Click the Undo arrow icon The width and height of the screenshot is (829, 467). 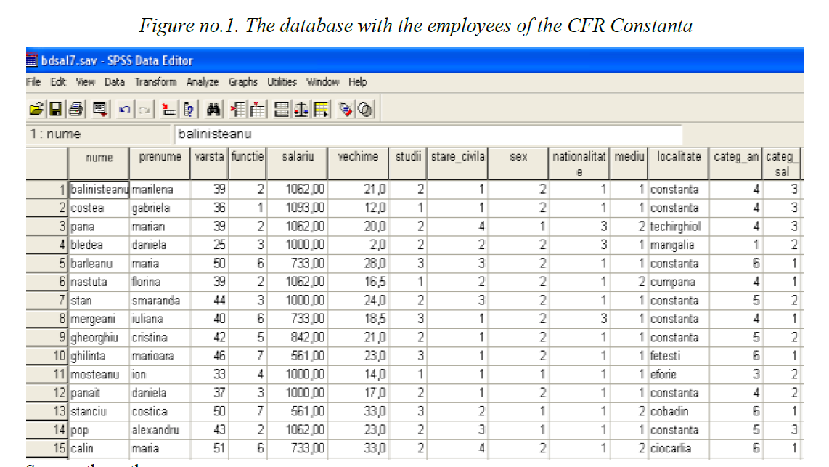click(x=124, y=109)
